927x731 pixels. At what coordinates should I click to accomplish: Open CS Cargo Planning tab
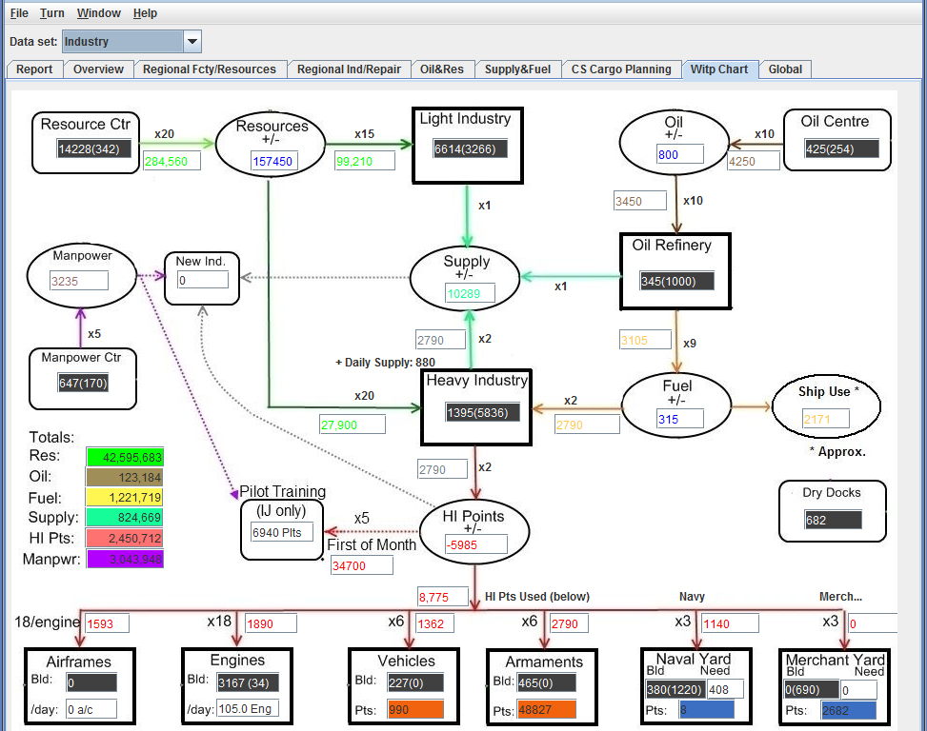(x=621, y=69)
